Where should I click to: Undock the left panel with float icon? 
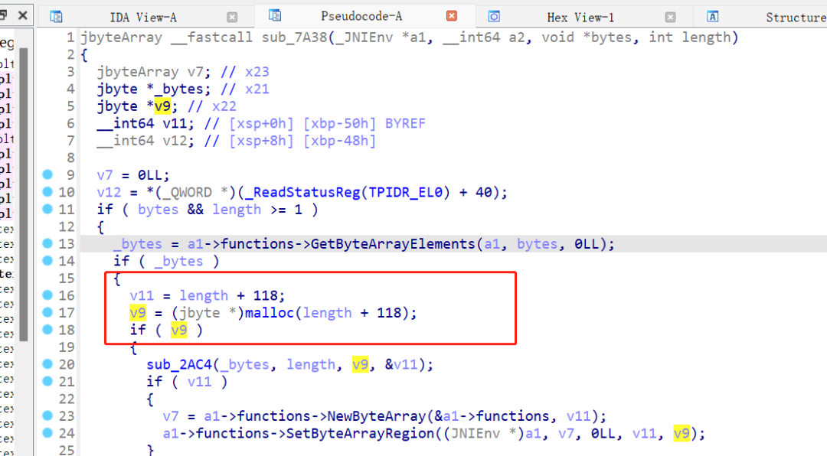[3, 15]
